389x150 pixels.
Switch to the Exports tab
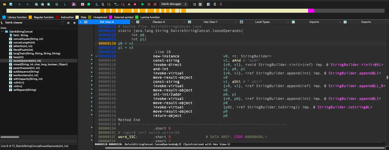[366, 22]
